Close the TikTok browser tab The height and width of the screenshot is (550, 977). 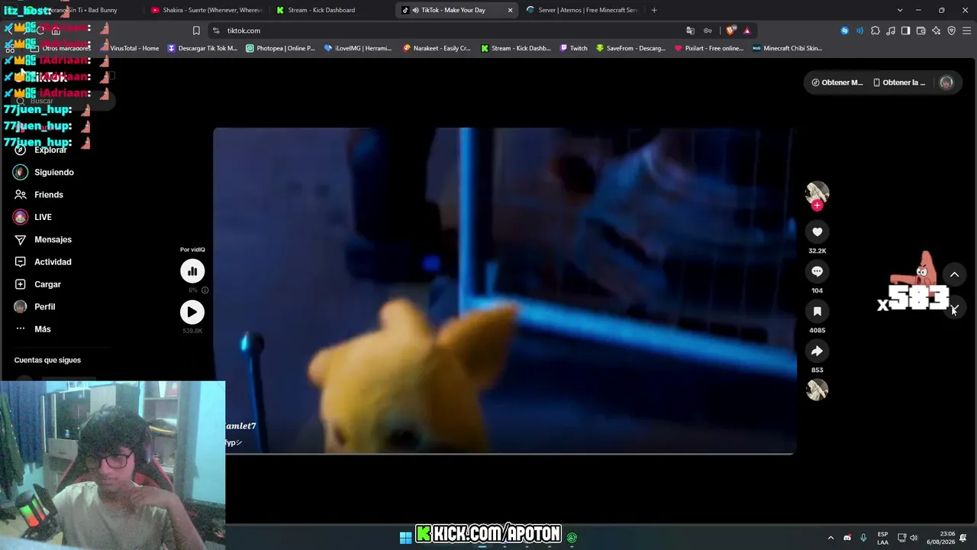(510, 10)
